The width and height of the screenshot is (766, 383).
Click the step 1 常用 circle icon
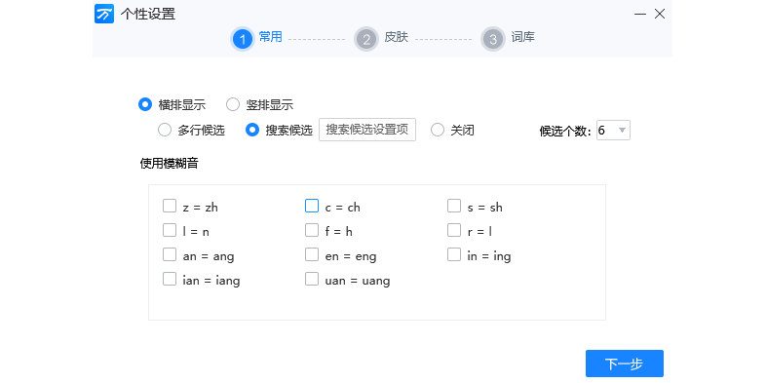coord(243,39)
